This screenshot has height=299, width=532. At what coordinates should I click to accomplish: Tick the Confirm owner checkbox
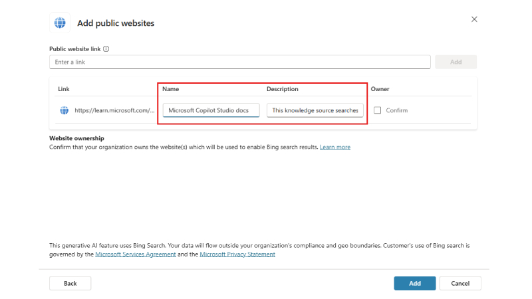pyautogui.click(x=377, y=110)
